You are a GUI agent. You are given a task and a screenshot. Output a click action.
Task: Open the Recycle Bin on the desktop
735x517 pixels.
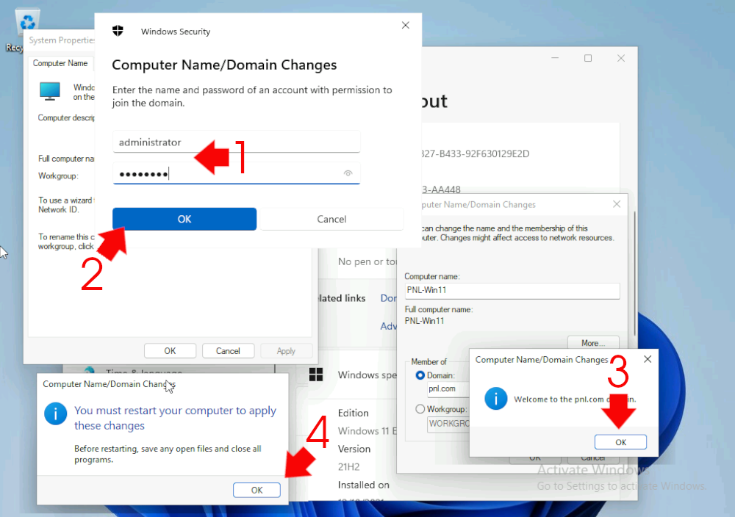click(27, 22)
